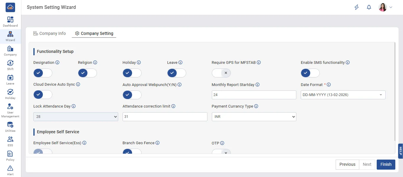Screen dimensions: 403x177
Task: Open the Date Format dropdown
Action: [343, 95]
